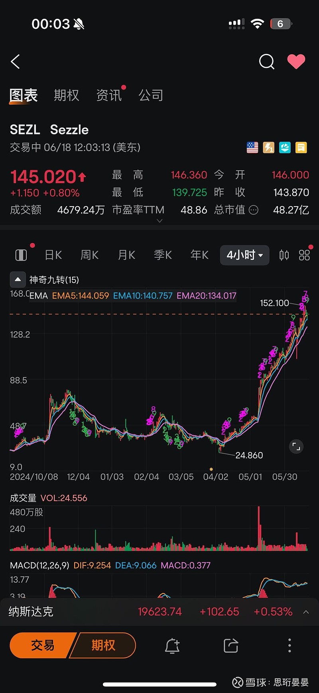Open the more options three-dot menu
319x693 pixels.
(x=289, y=645)
